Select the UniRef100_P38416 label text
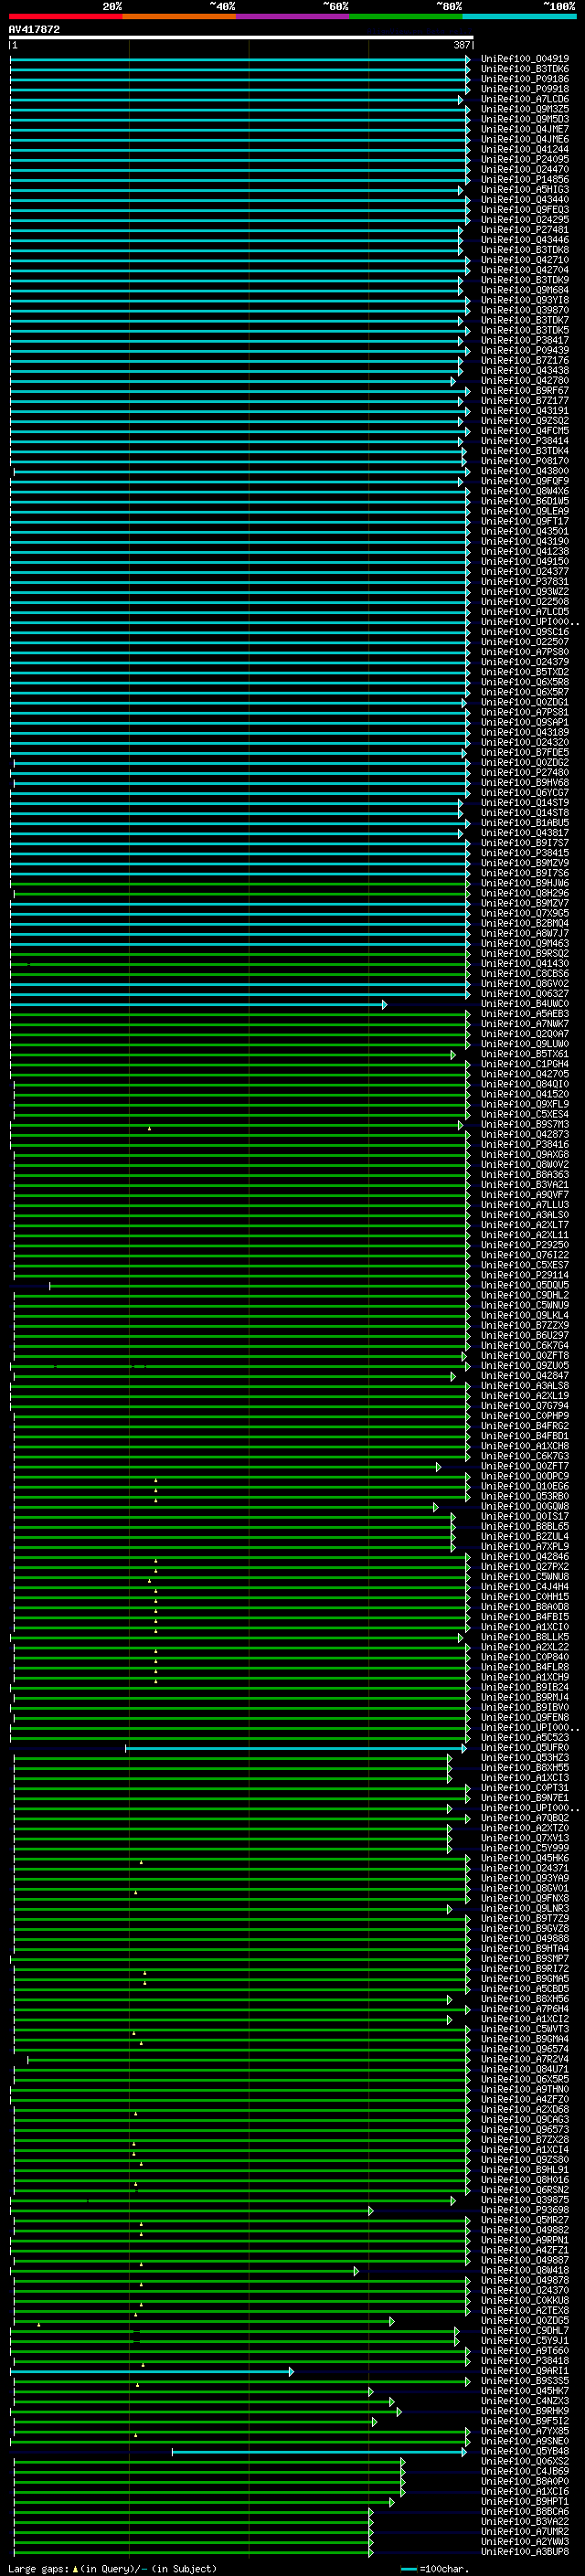The image size is (585, 2576). pos(524,1144)
